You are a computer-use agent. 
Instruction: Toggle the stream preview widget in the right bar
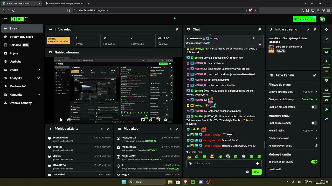(x=326, y=52)
